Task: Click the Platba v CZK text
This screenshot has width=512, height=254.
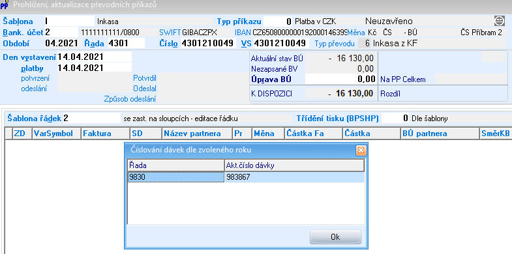Action: pyautogui.click(x=316, y=21)
